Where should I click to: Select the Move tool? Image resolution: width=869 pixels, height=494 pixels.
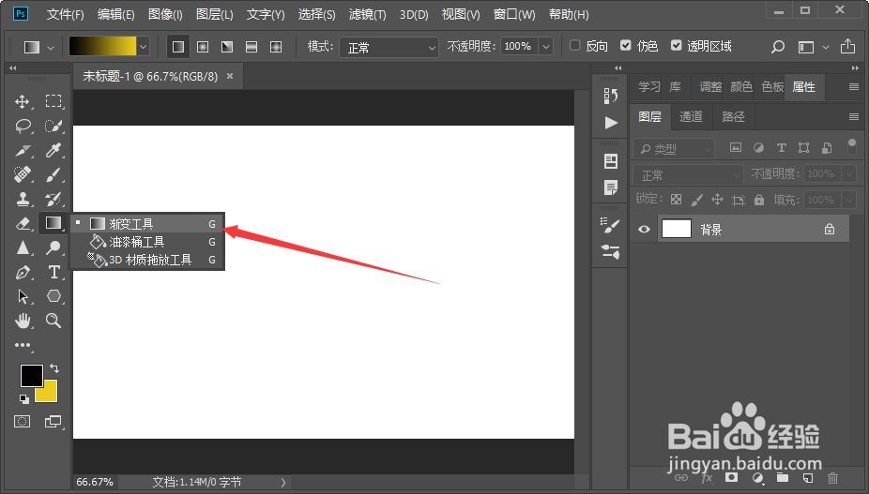click(x=23, y=101)
